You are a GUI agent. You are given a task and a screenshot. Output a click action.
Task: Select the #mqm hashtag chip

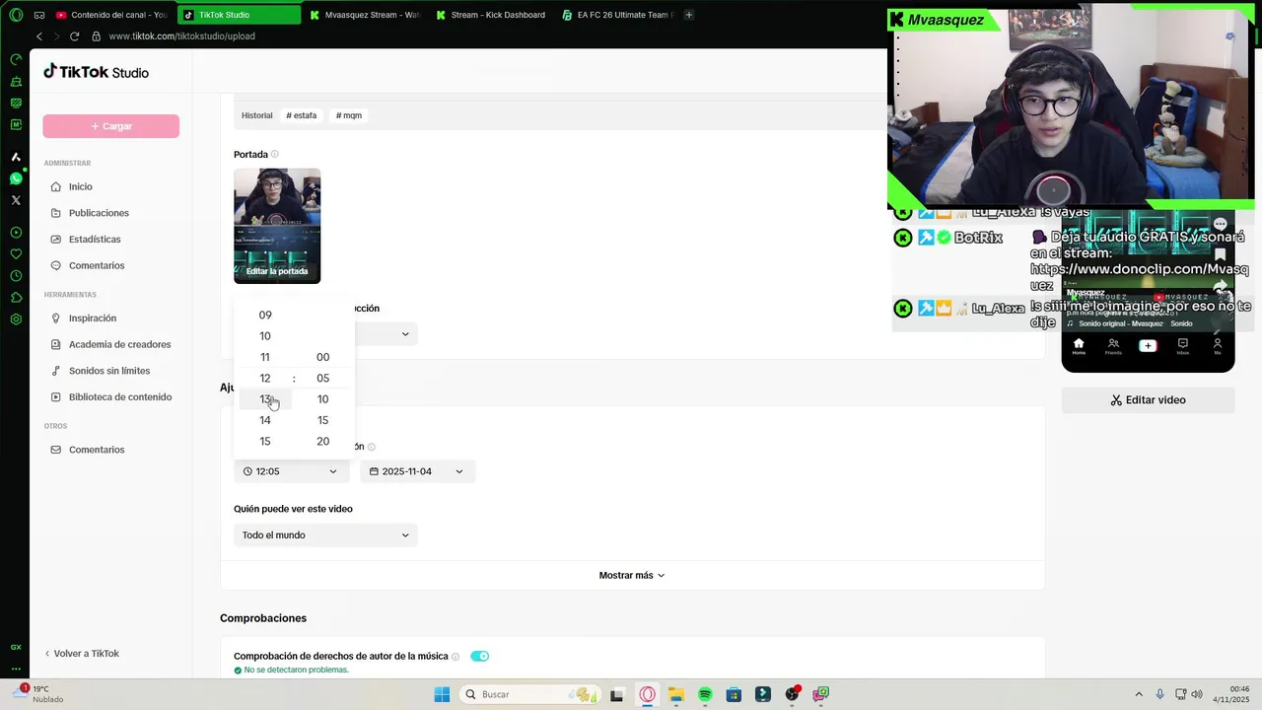click(x=349, y=115)
